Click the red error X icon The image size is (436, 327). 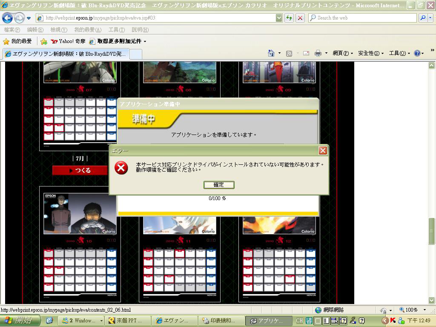click(x=121, y=168)
